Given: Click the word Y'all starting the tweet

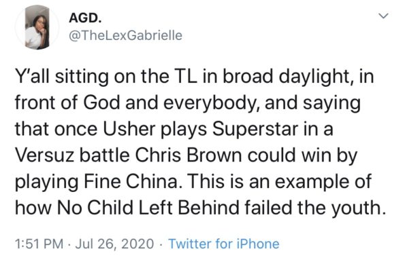Looking at the screenshot, I should click(x=32, y=77).
